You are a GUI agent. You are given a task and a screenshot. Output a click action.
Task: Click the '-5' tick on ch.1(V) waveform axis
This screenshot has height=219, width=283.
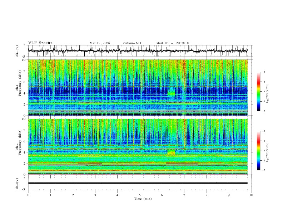click(x=24, y=57)
